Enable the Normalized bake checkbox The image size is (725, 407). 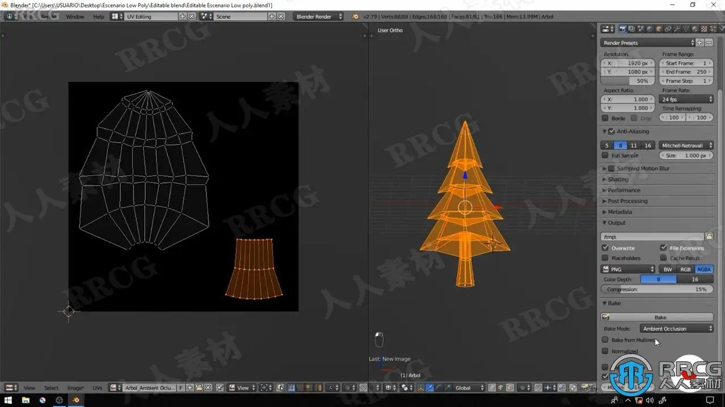[605, 351]
